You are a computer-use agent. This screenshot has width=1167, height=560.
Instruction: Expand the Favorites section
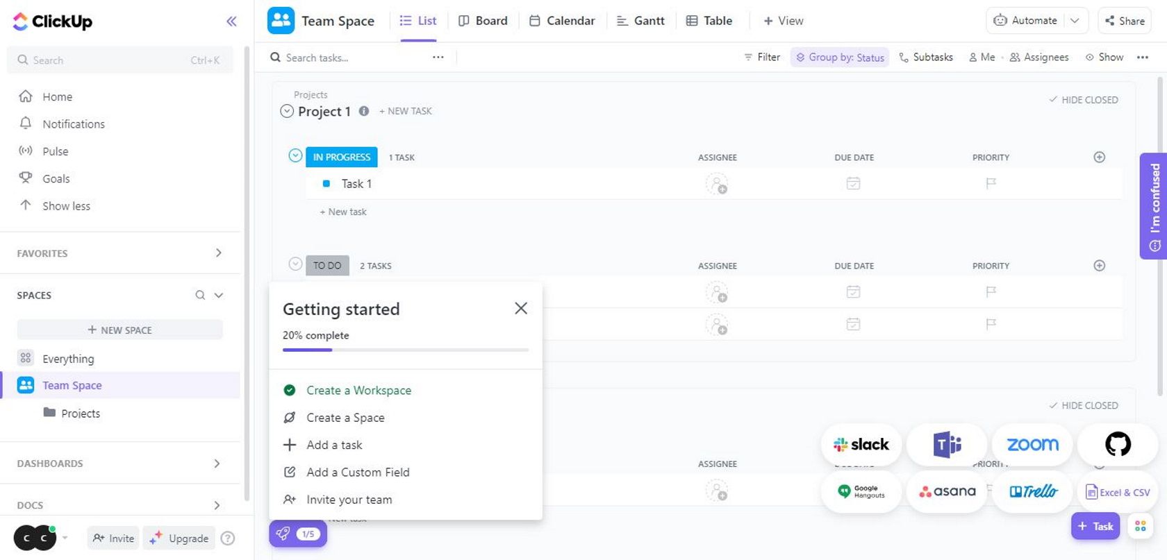point(218,253)
